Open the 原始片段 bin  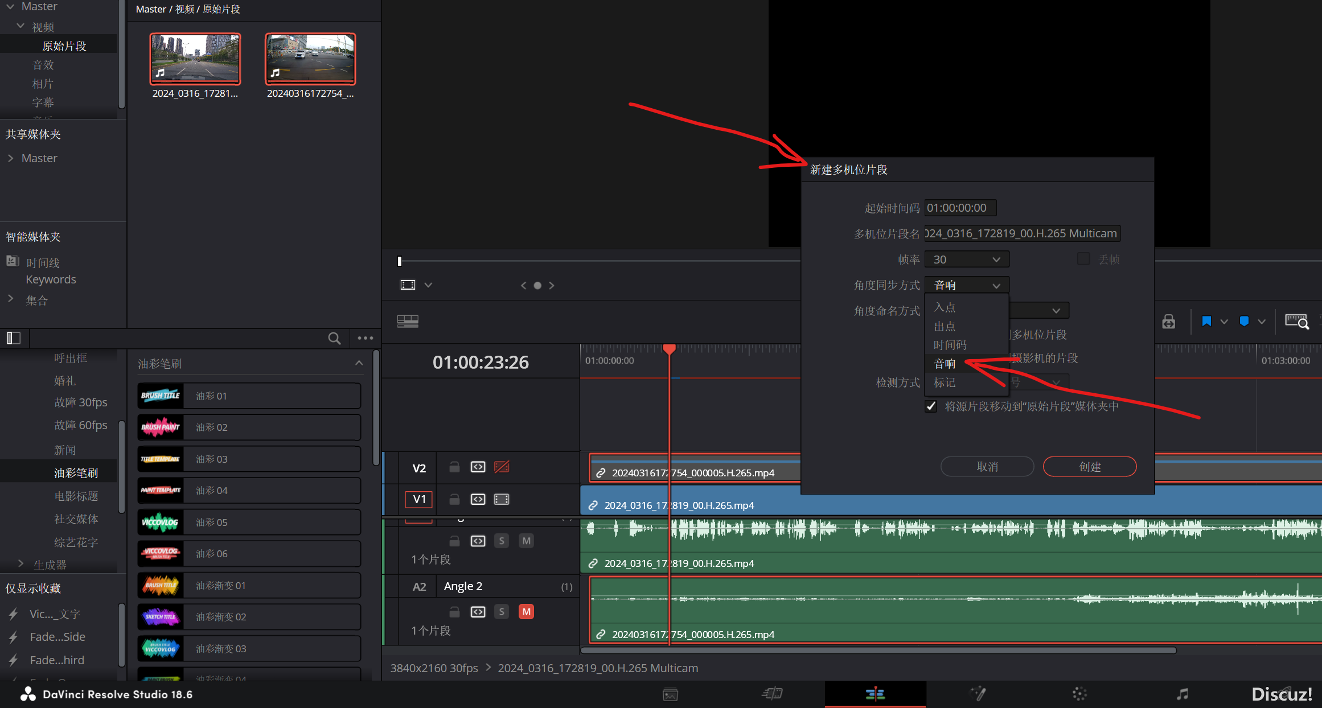64,46
